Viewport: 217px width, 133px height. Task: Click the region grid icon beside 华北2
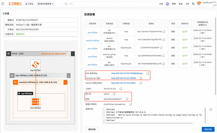tap(9, 54)
